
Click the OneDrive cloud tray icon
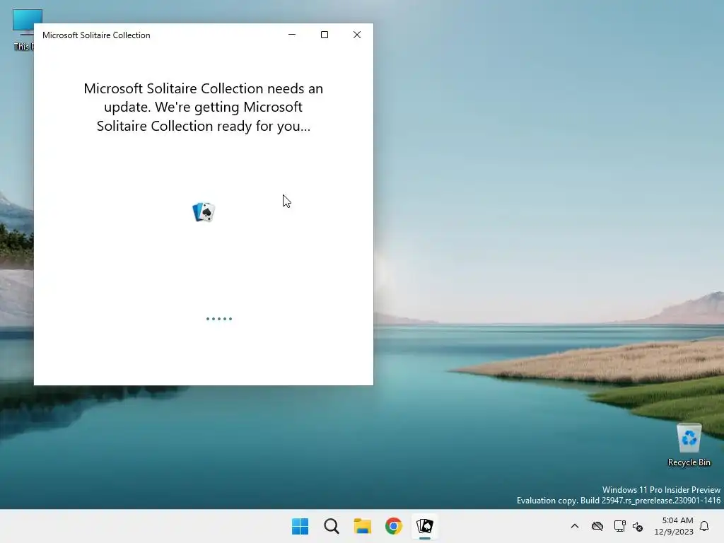[x=597, y=526]
